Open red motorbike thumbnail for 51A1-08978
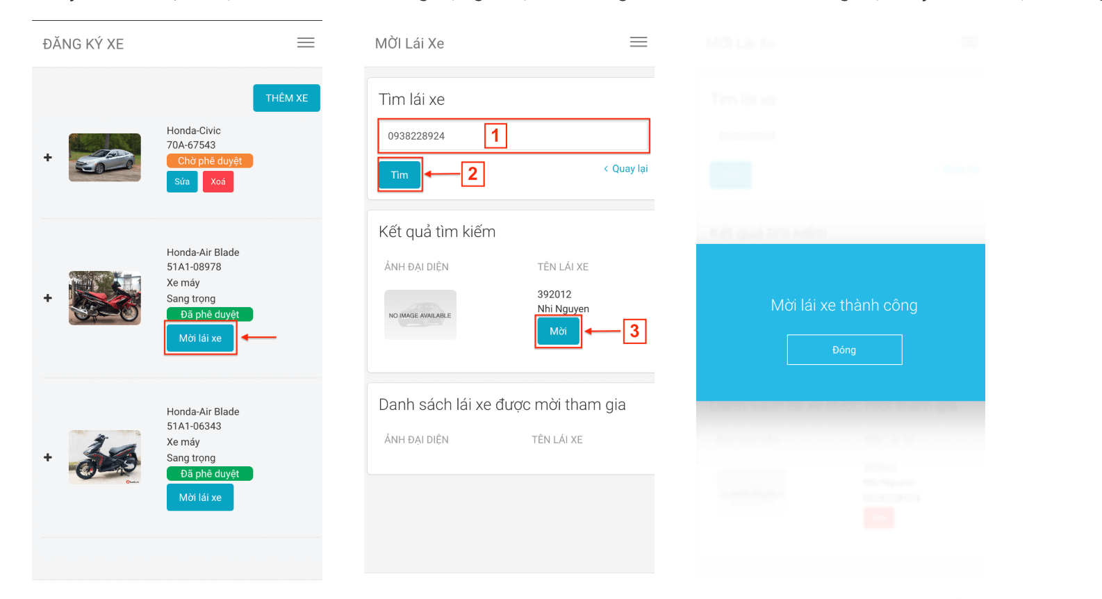 (105, 298)
